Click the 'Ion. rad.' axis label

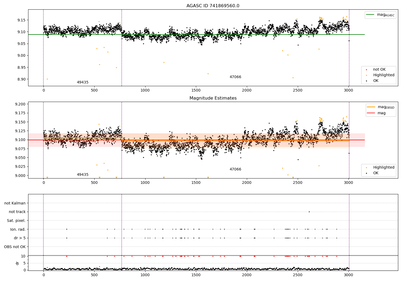click(x=18, y=229)
